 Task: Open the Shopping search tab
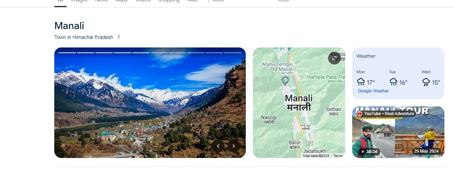coord(168,1)
